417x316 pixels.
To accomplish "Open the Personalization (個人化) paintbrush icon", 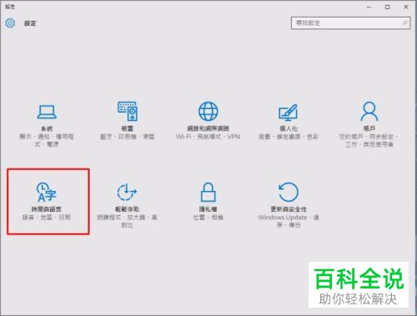I will coord(289,113).
